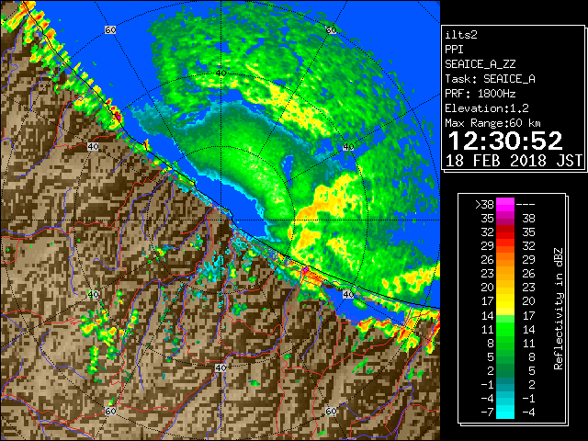588x441 pixels.
Task: Click the right-column '-4' legend value
Action: pos(528,413)
